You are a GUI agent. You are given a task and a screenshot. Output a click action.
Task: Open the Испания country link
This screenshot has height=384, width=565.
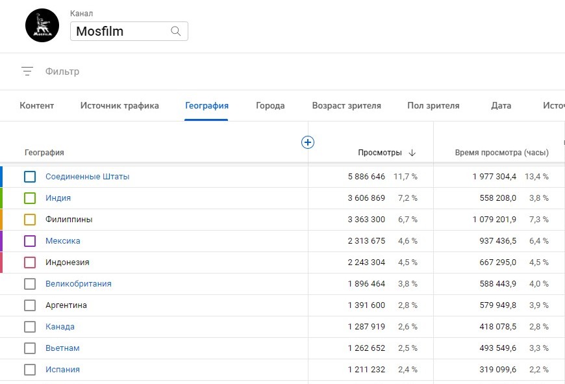[x=62, y=370]
